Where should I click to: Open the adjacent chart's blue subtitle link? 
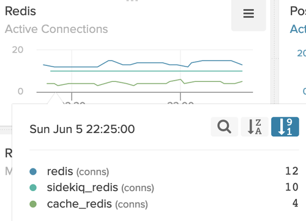point(298,29)
